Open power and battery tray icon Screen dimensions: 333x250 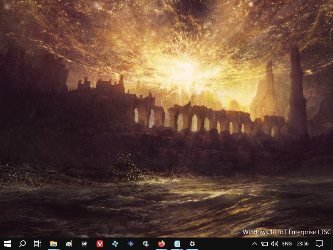(x=265, y=244)
